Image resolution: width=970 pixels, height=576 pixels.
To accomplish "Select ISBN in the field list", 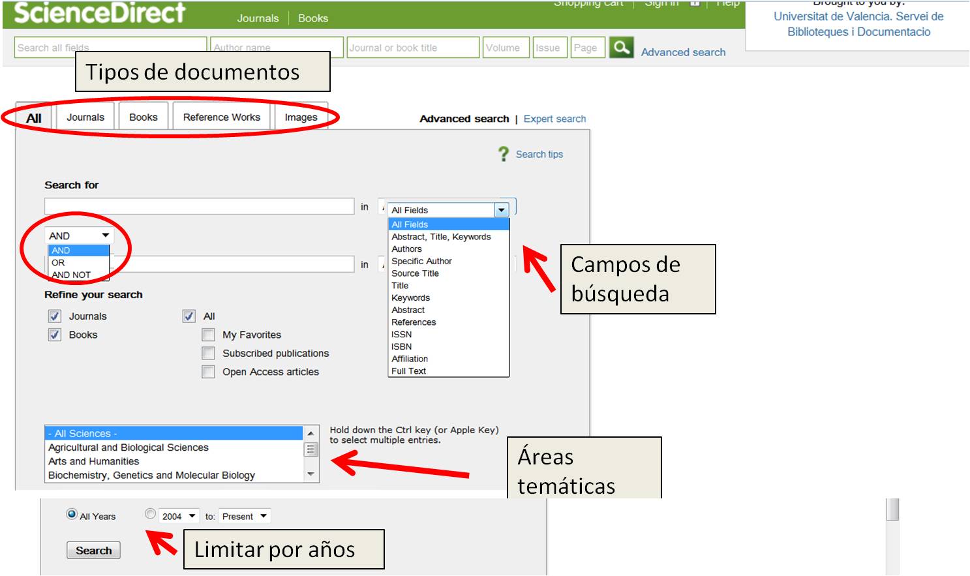I will click(x=448, y=346).
